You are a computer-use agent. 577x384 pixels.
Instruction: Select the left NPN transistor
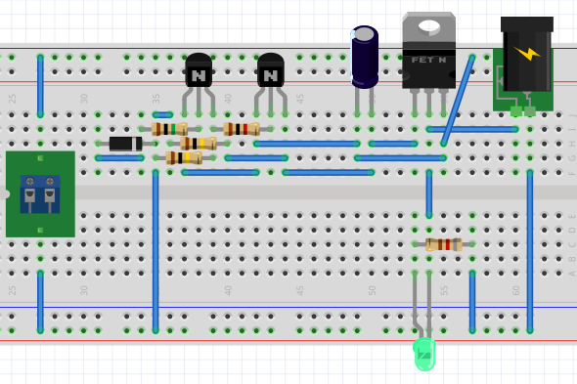[x=199, y=71]
